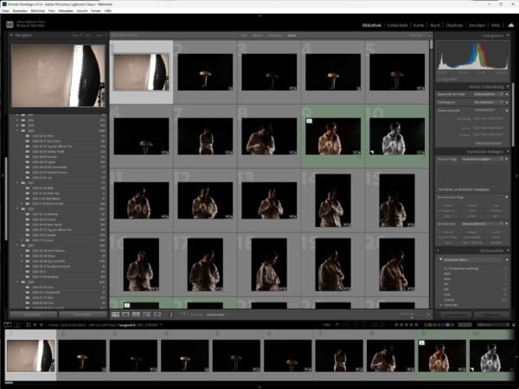Switch to Grid view in toolbar
The image size is (519, 389).
(115, 315)
